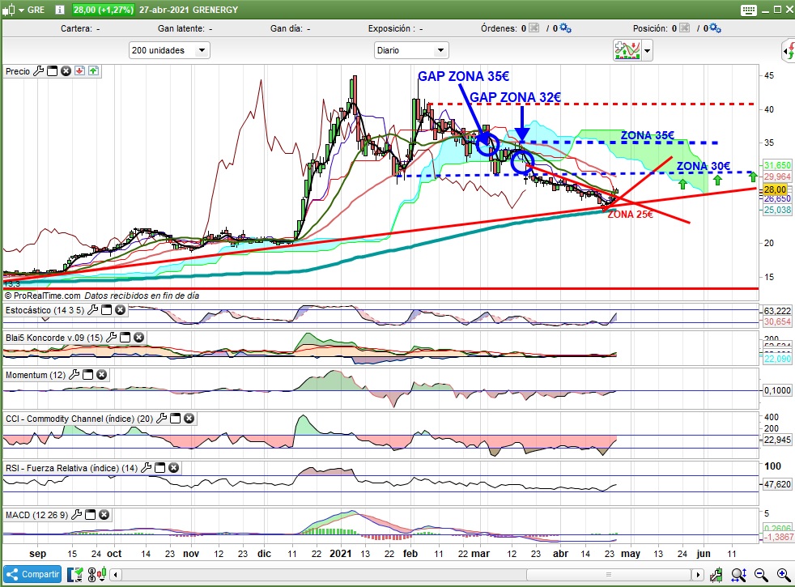Screen dimensions: 795x587
Task: Close the Blai5 Koncorde indicator
Action: (x=139, y=337)
